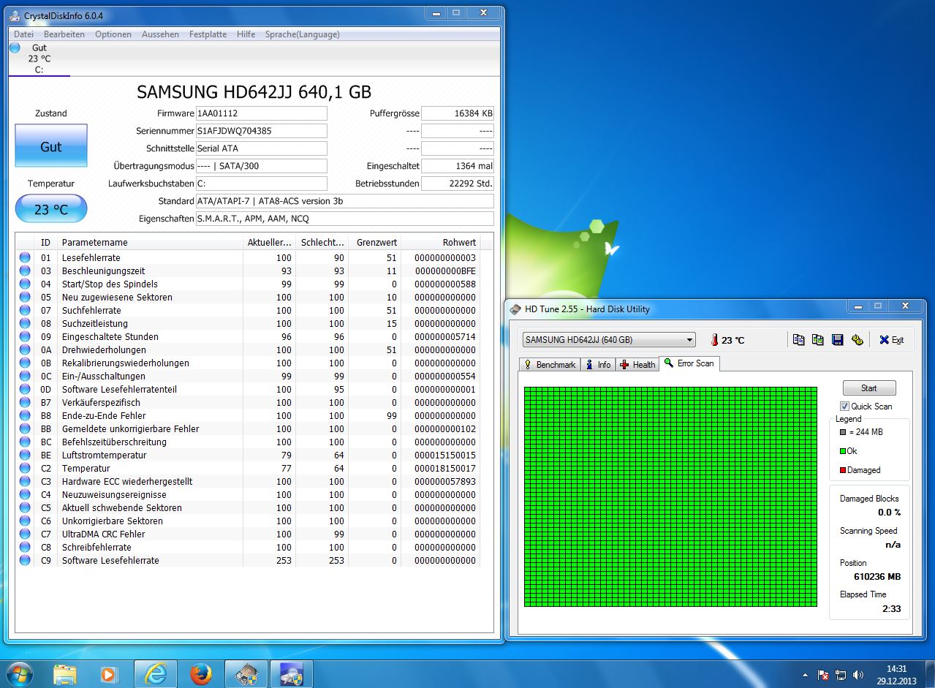Screen dimensions: 935x688
Task: Open the Festplatte menu
Action: point(208,34)
